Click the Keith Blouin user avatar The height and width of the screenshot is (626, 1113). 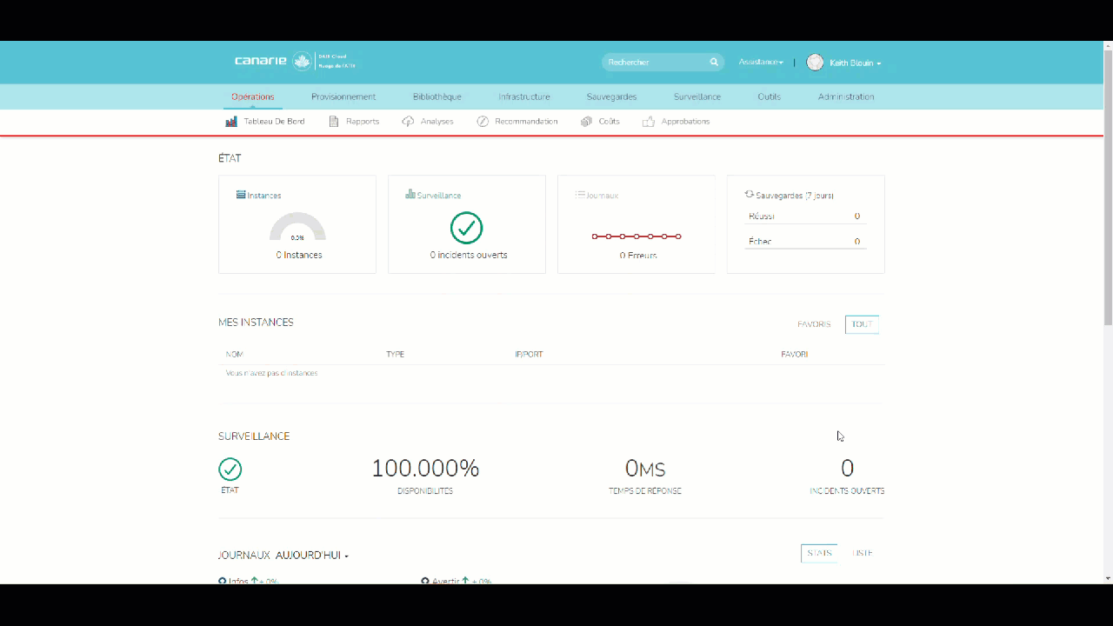[815, 63]
